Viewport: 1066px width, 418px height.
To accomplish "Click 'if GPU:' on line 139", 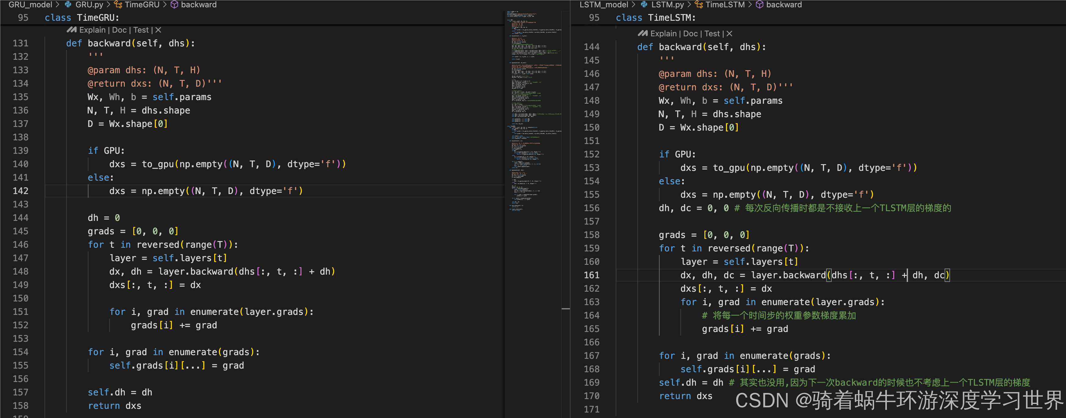I will pyautogui.click(x=106, y=151).
